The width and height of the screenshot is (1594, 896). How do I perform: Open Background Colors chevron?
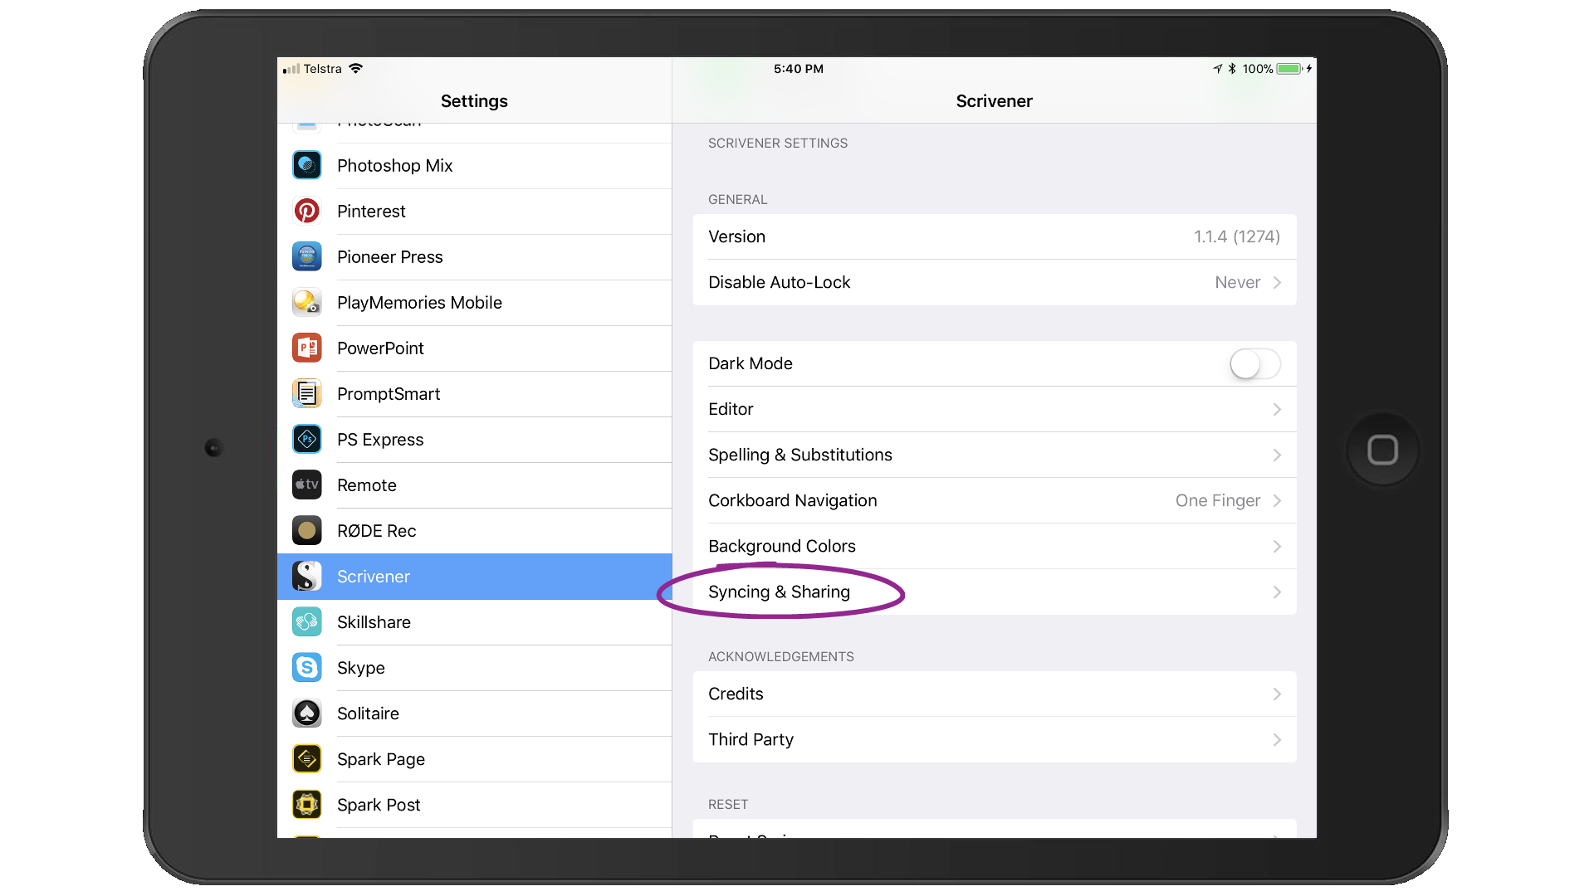(1277, 546)
